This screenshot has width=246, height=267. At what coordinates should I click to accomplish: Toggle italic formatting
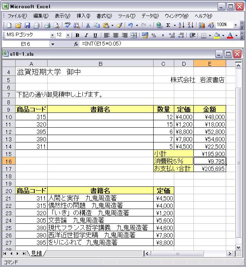click(x=86, y=35)
